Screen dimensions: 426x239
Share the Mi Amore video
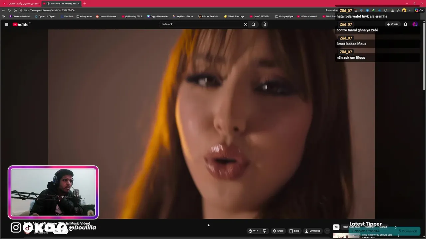(x=278, y=231)
